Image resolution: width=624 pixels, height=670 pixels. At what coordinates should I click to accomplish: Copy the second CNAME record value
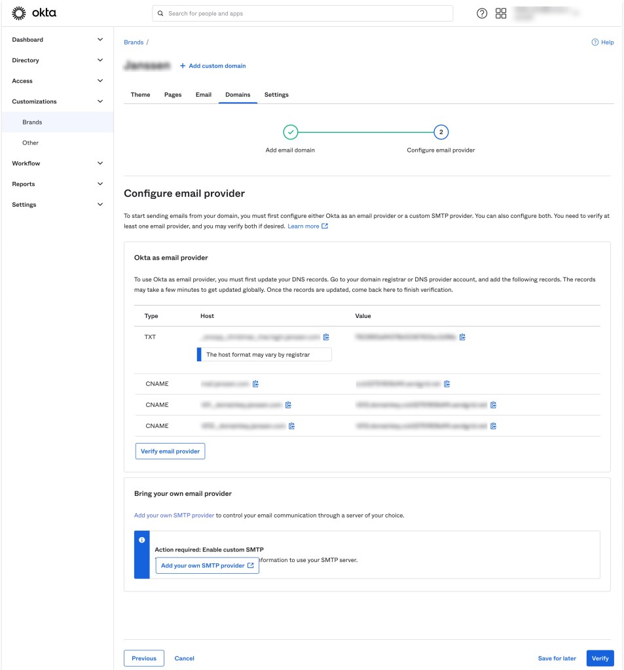[493, 405]
